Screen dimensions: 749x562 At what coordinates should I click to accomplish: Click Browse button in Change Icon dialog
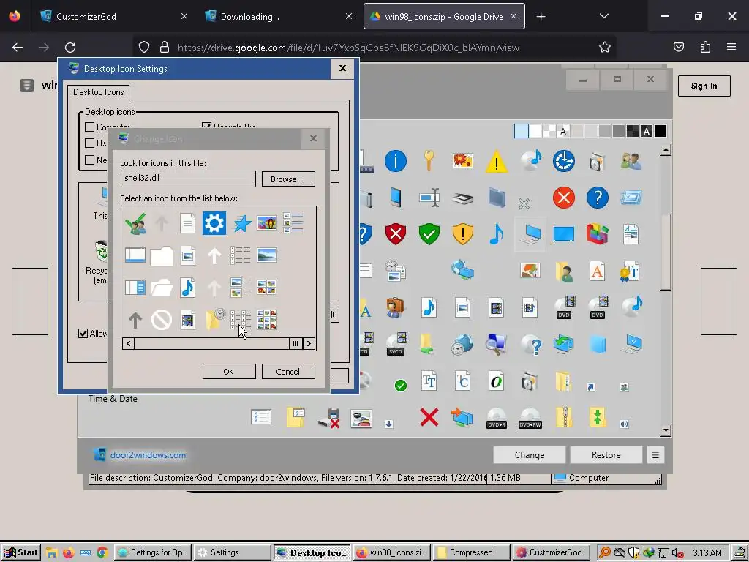click(x=288, y=179)
